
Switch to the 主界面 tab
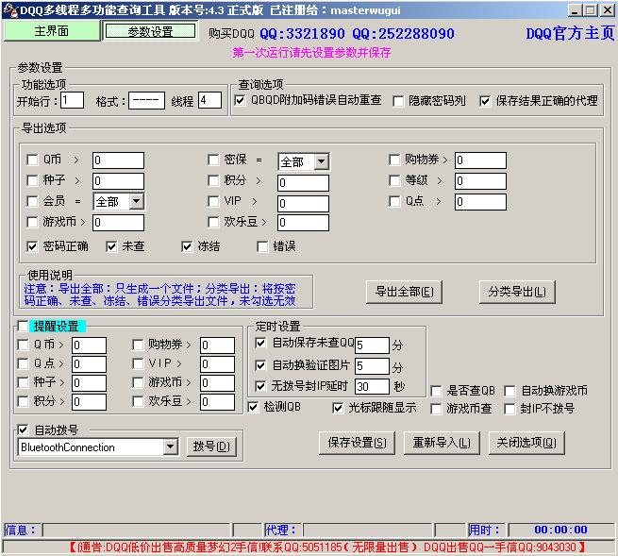click(x=52, y=31)
